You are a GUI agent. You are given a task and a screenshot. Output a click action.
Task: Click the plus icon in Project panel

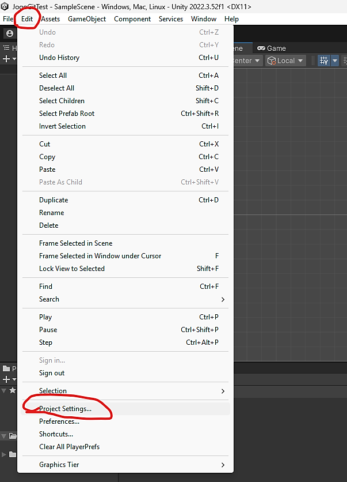click(6, 379)
